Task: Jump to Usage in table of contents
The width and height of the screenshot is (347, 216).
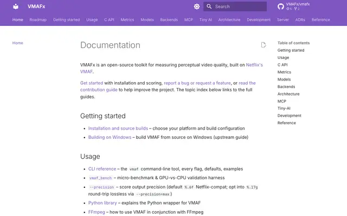Action: (x=283, y=58)
